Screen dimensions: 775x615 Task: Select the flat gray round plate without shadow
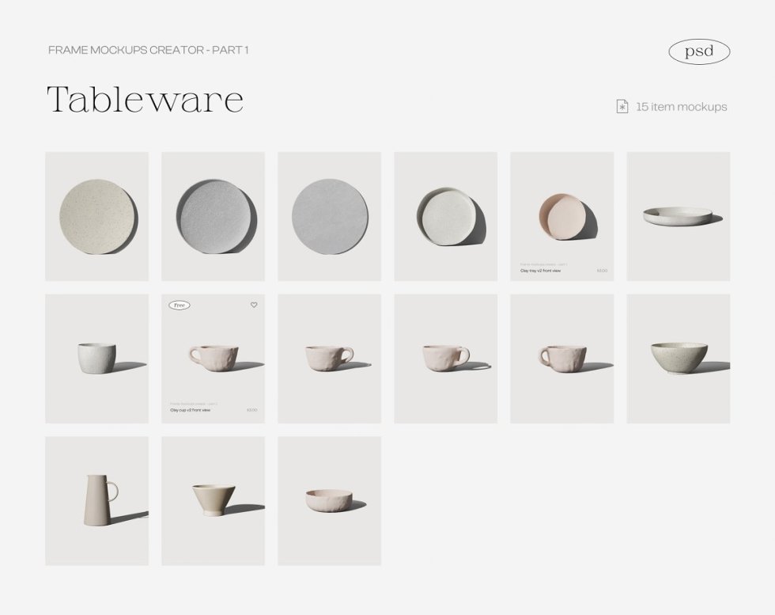(x=329, y=216)
